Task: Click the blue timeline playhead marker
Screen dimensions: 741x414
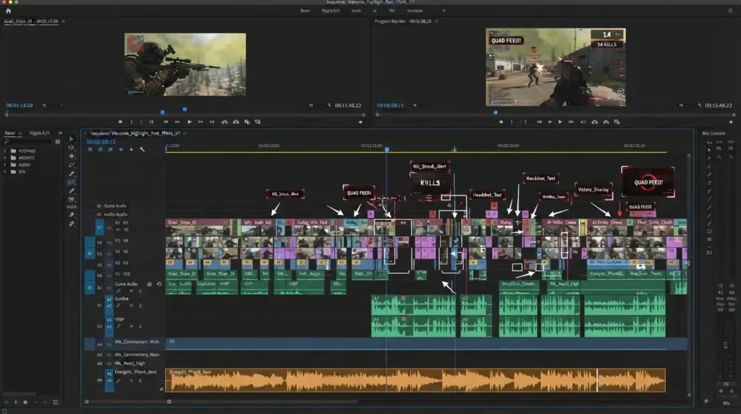Action: 386,149
